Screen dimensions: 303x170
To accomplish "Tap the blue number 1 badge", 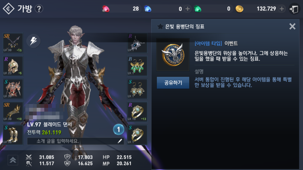I will pos(119,130).
